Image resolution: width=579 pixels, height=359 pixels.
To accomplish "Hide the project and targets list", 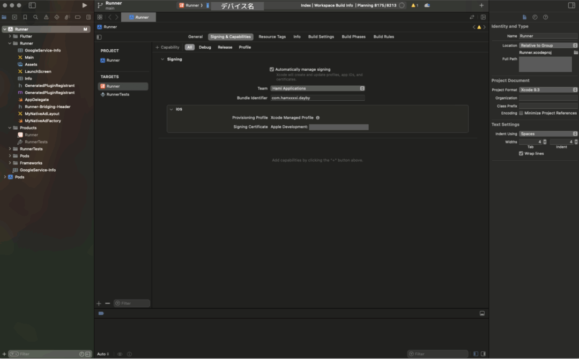I will point(99,37).
